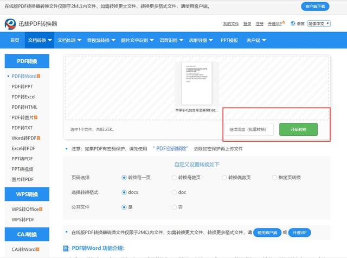Click the 使用客户端 button
This screenshot has width=347, height=258.
(x=267, y=232)
